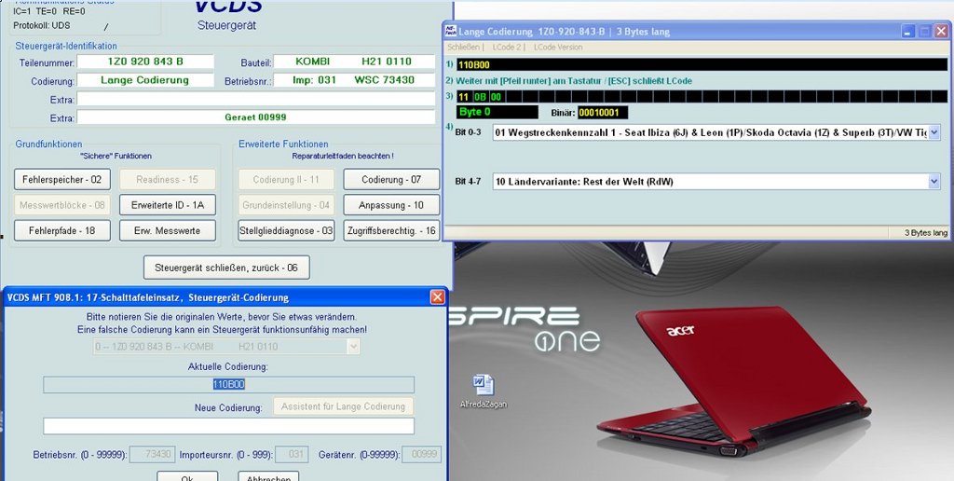Click the 3 Bytes lang status bar entry
Viewport: 954px width, 481px height.
pyautogui.click(x=926, y=233)
